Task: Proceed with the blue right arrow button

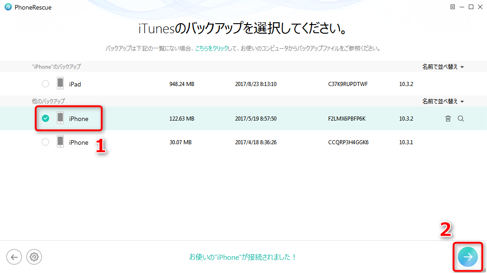Action: [x=468, y=257]
